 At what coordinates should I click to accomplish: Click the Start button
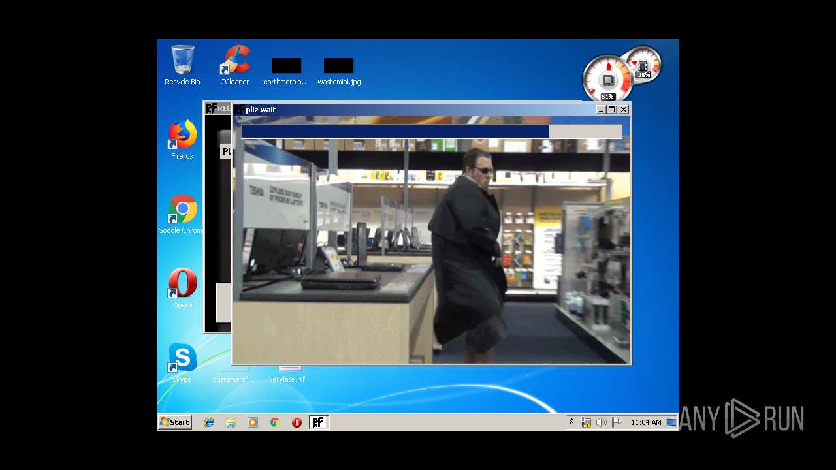click(x=174, y=422)
